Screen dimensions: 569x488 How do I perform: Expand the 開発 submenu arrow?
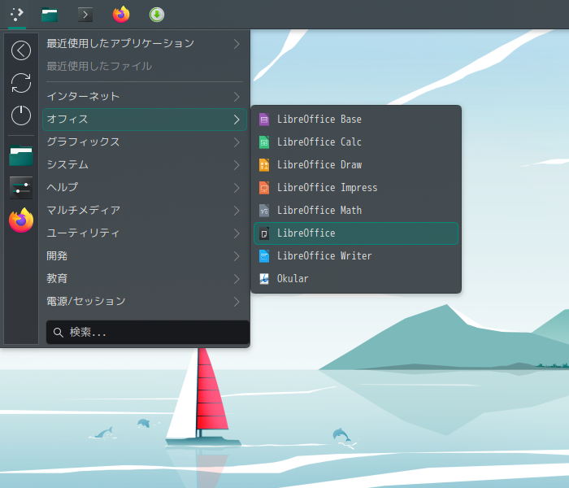pos(237,256)
